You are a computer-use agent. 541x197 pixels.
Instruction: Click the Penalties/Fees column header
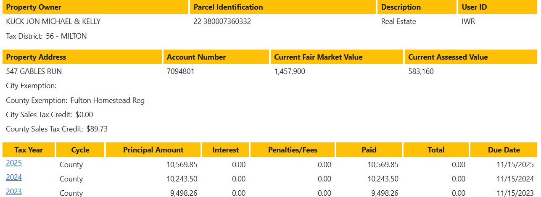(x=293, y=150)
